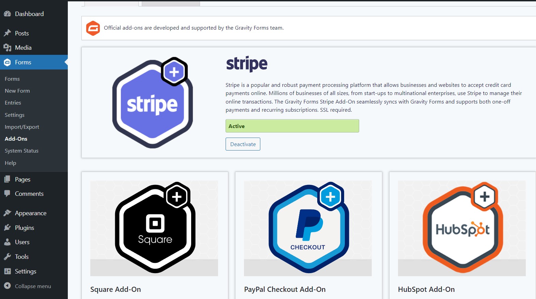Deactivate the Stripe add-on
536x299 pixels.
coord(243,144)
